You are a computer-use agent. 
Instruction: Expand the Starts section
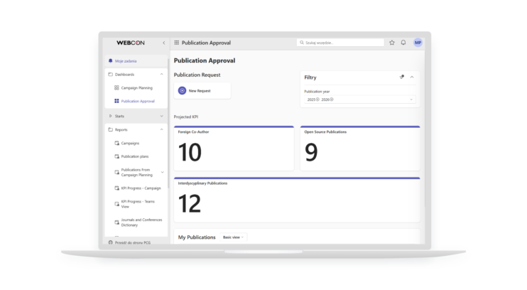pyautogui.click(x=162, y=116)
